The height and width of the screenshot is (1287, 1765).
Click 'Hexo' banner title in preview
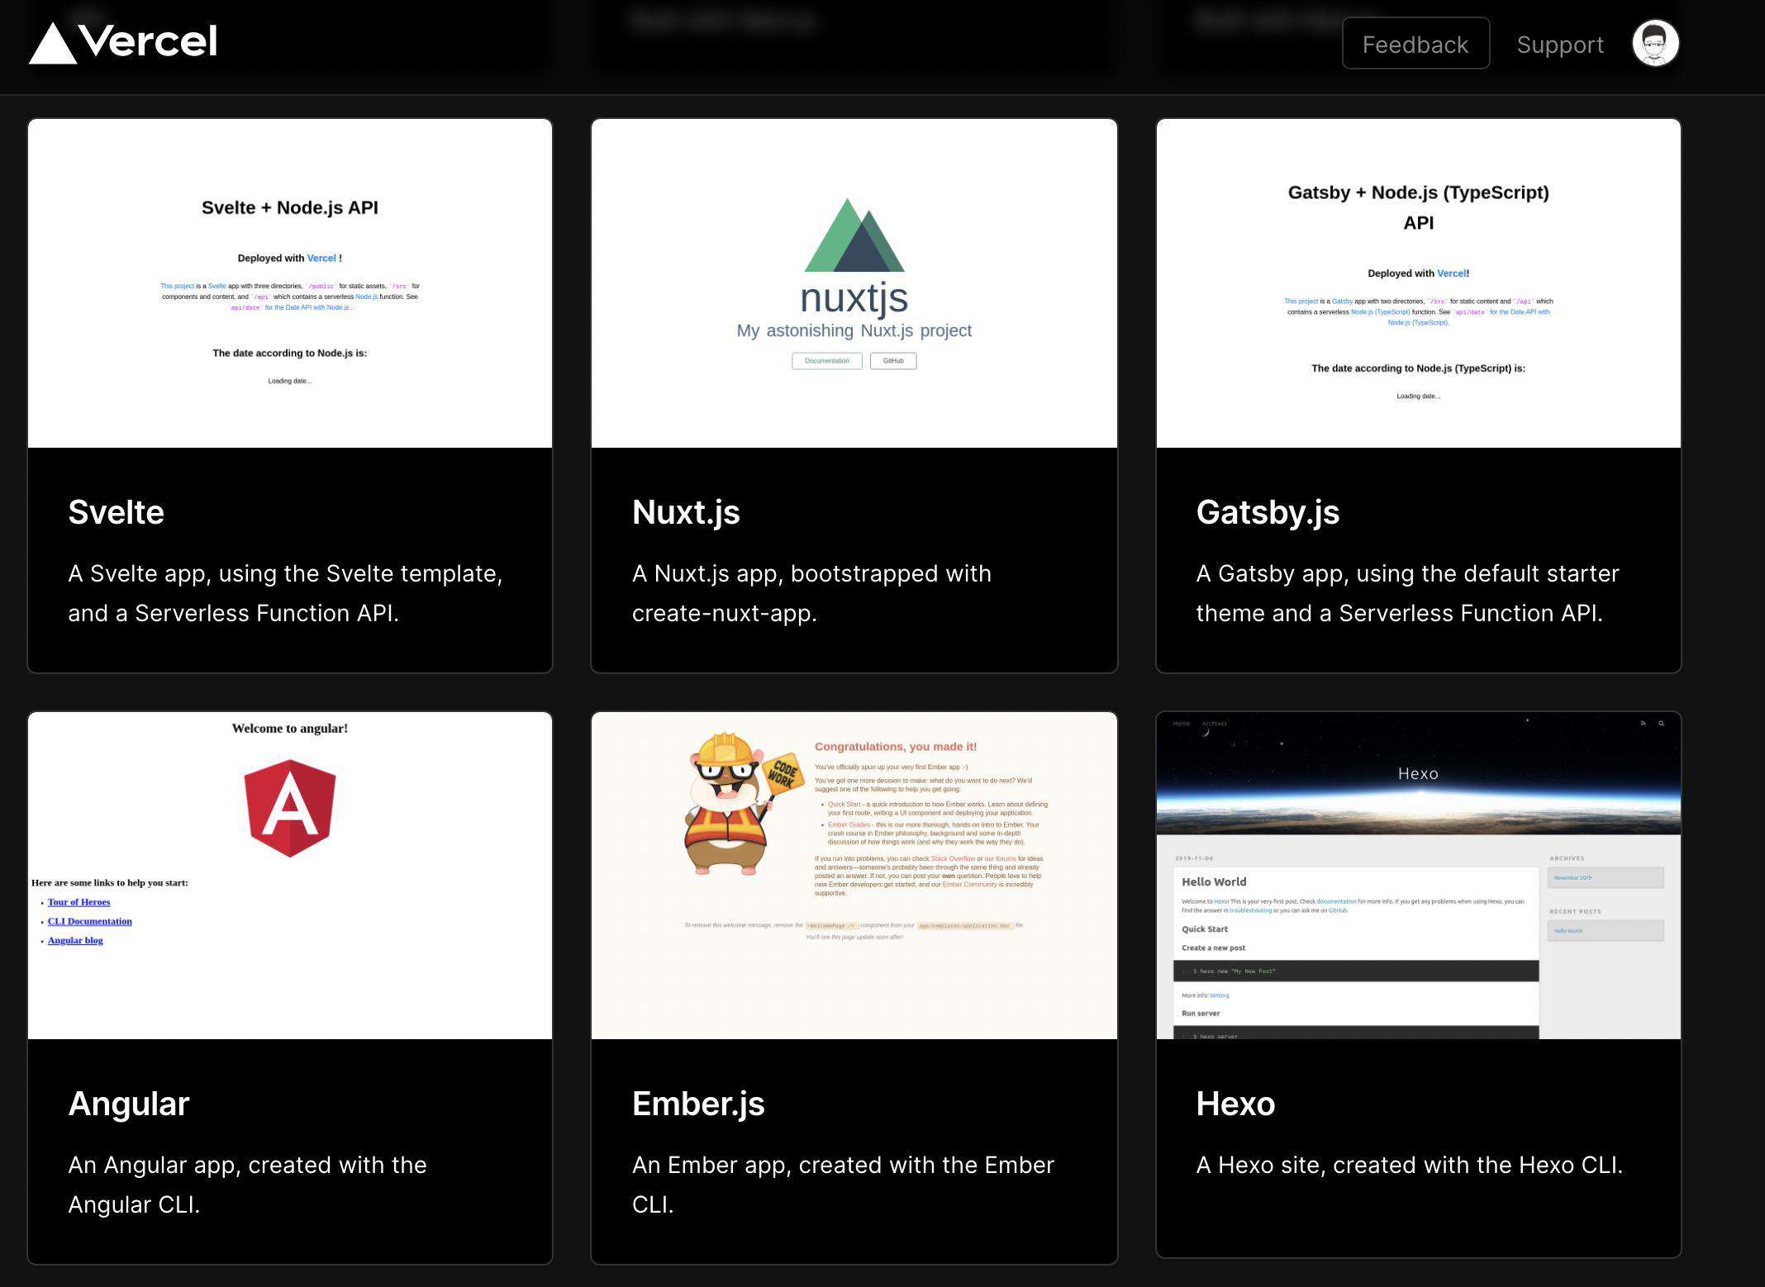pyautogui.click(x=1418, y=774)
